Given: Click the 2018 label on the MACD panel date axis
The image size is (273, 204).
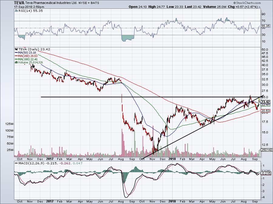Looking at the screenshot, I should (x=172, y=201).
